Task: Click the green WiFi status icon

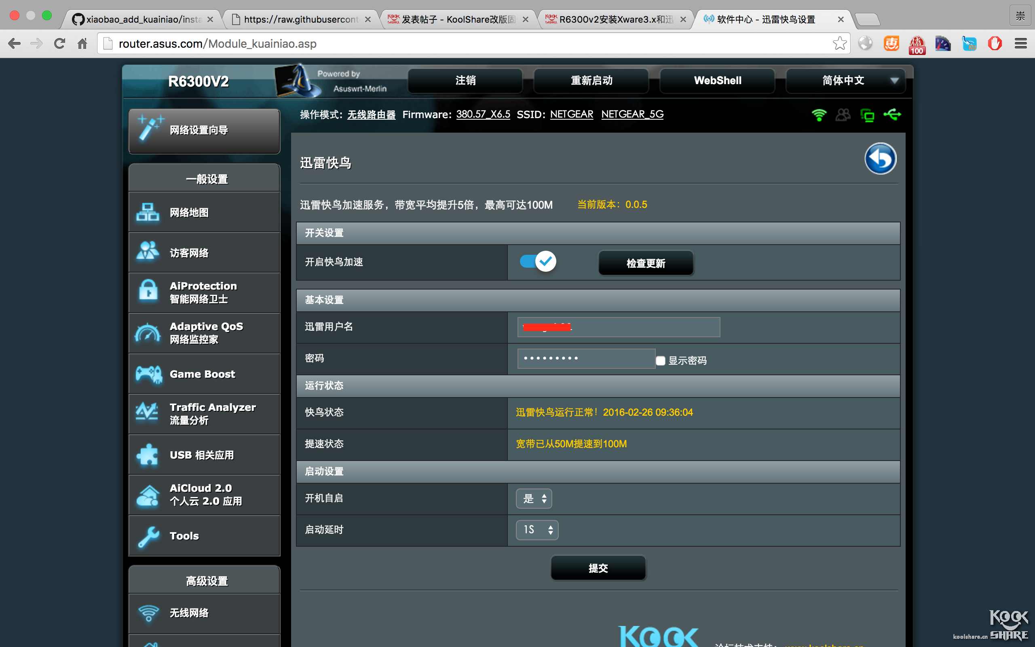Action: click(819, 115)
